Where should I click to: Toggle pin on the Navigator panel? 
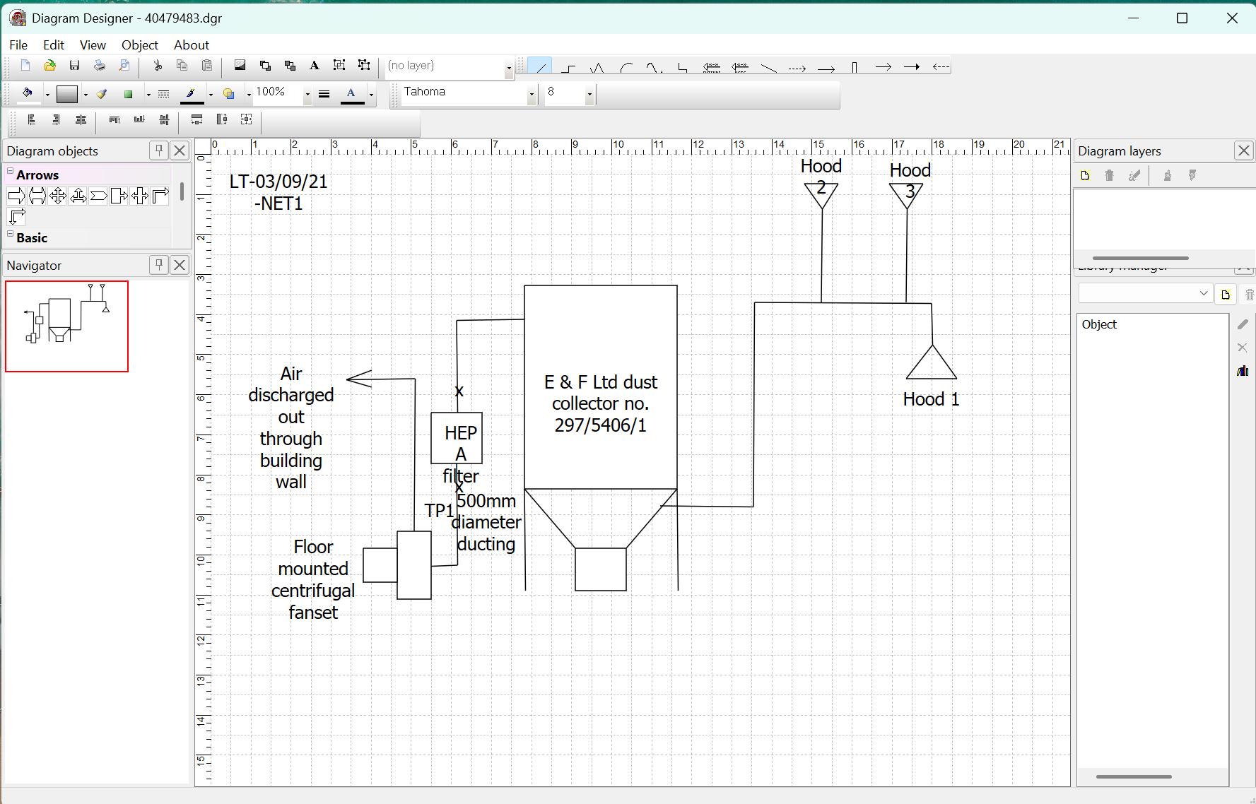click(159, 265)
